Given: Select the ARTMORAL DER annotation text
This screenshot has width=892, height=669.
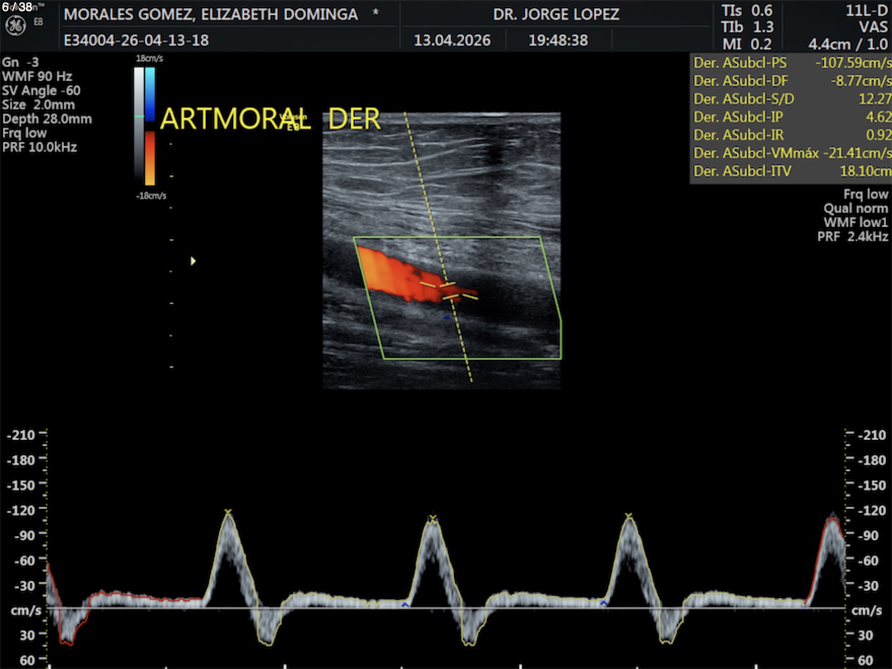Looking at the screenshot, I should tap(270, 120).
